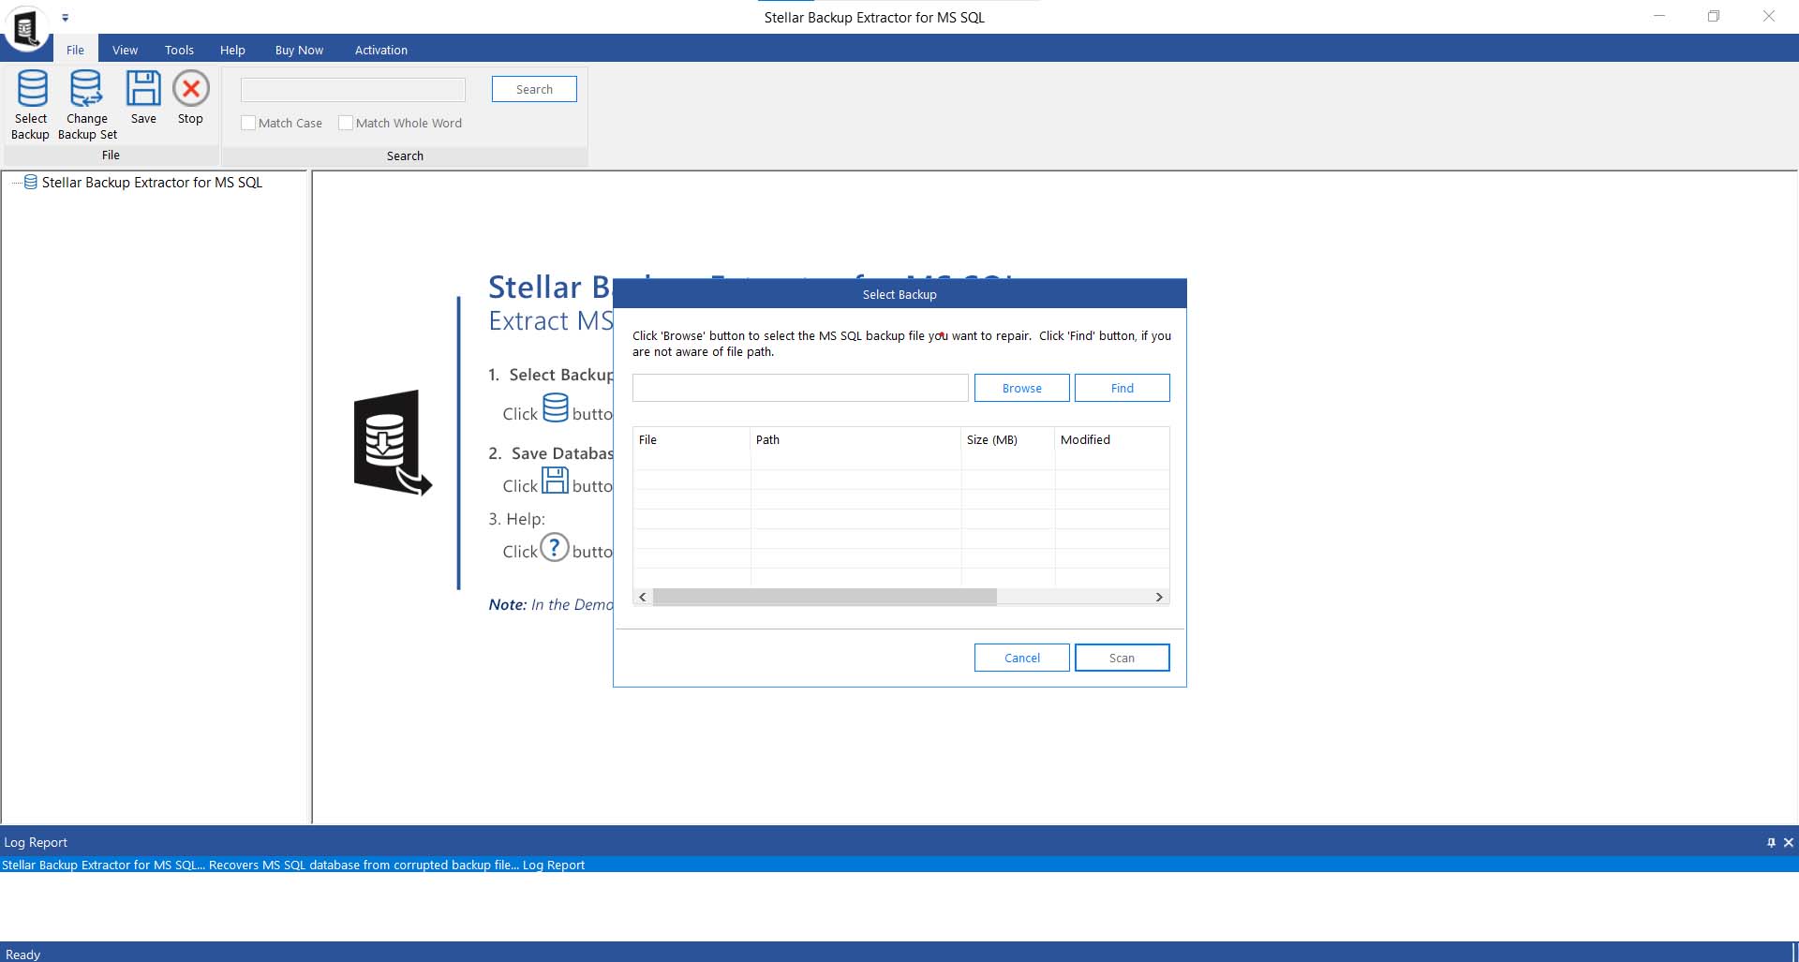The width and height of the screenshot is (1799, 962).
Task: Click Find button in Select Backup dialog
Action: coord(1122,388)
